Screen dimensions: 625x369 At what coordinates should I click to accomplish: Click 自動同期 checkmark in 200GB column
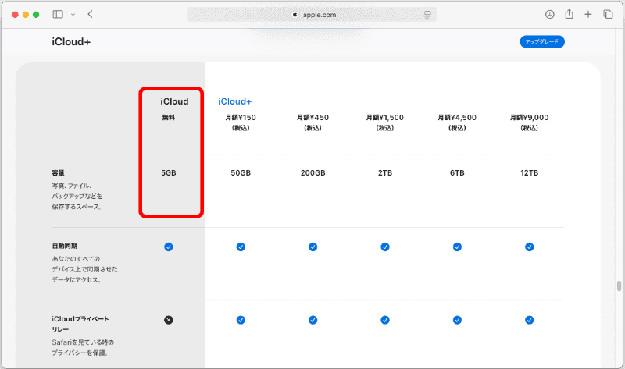(313, 247)
